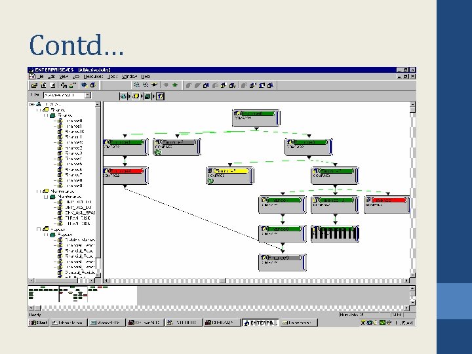This screenshot has height=354, width=472.
Task: Click the zoom out magnifier icon
Action: point(136,85)
